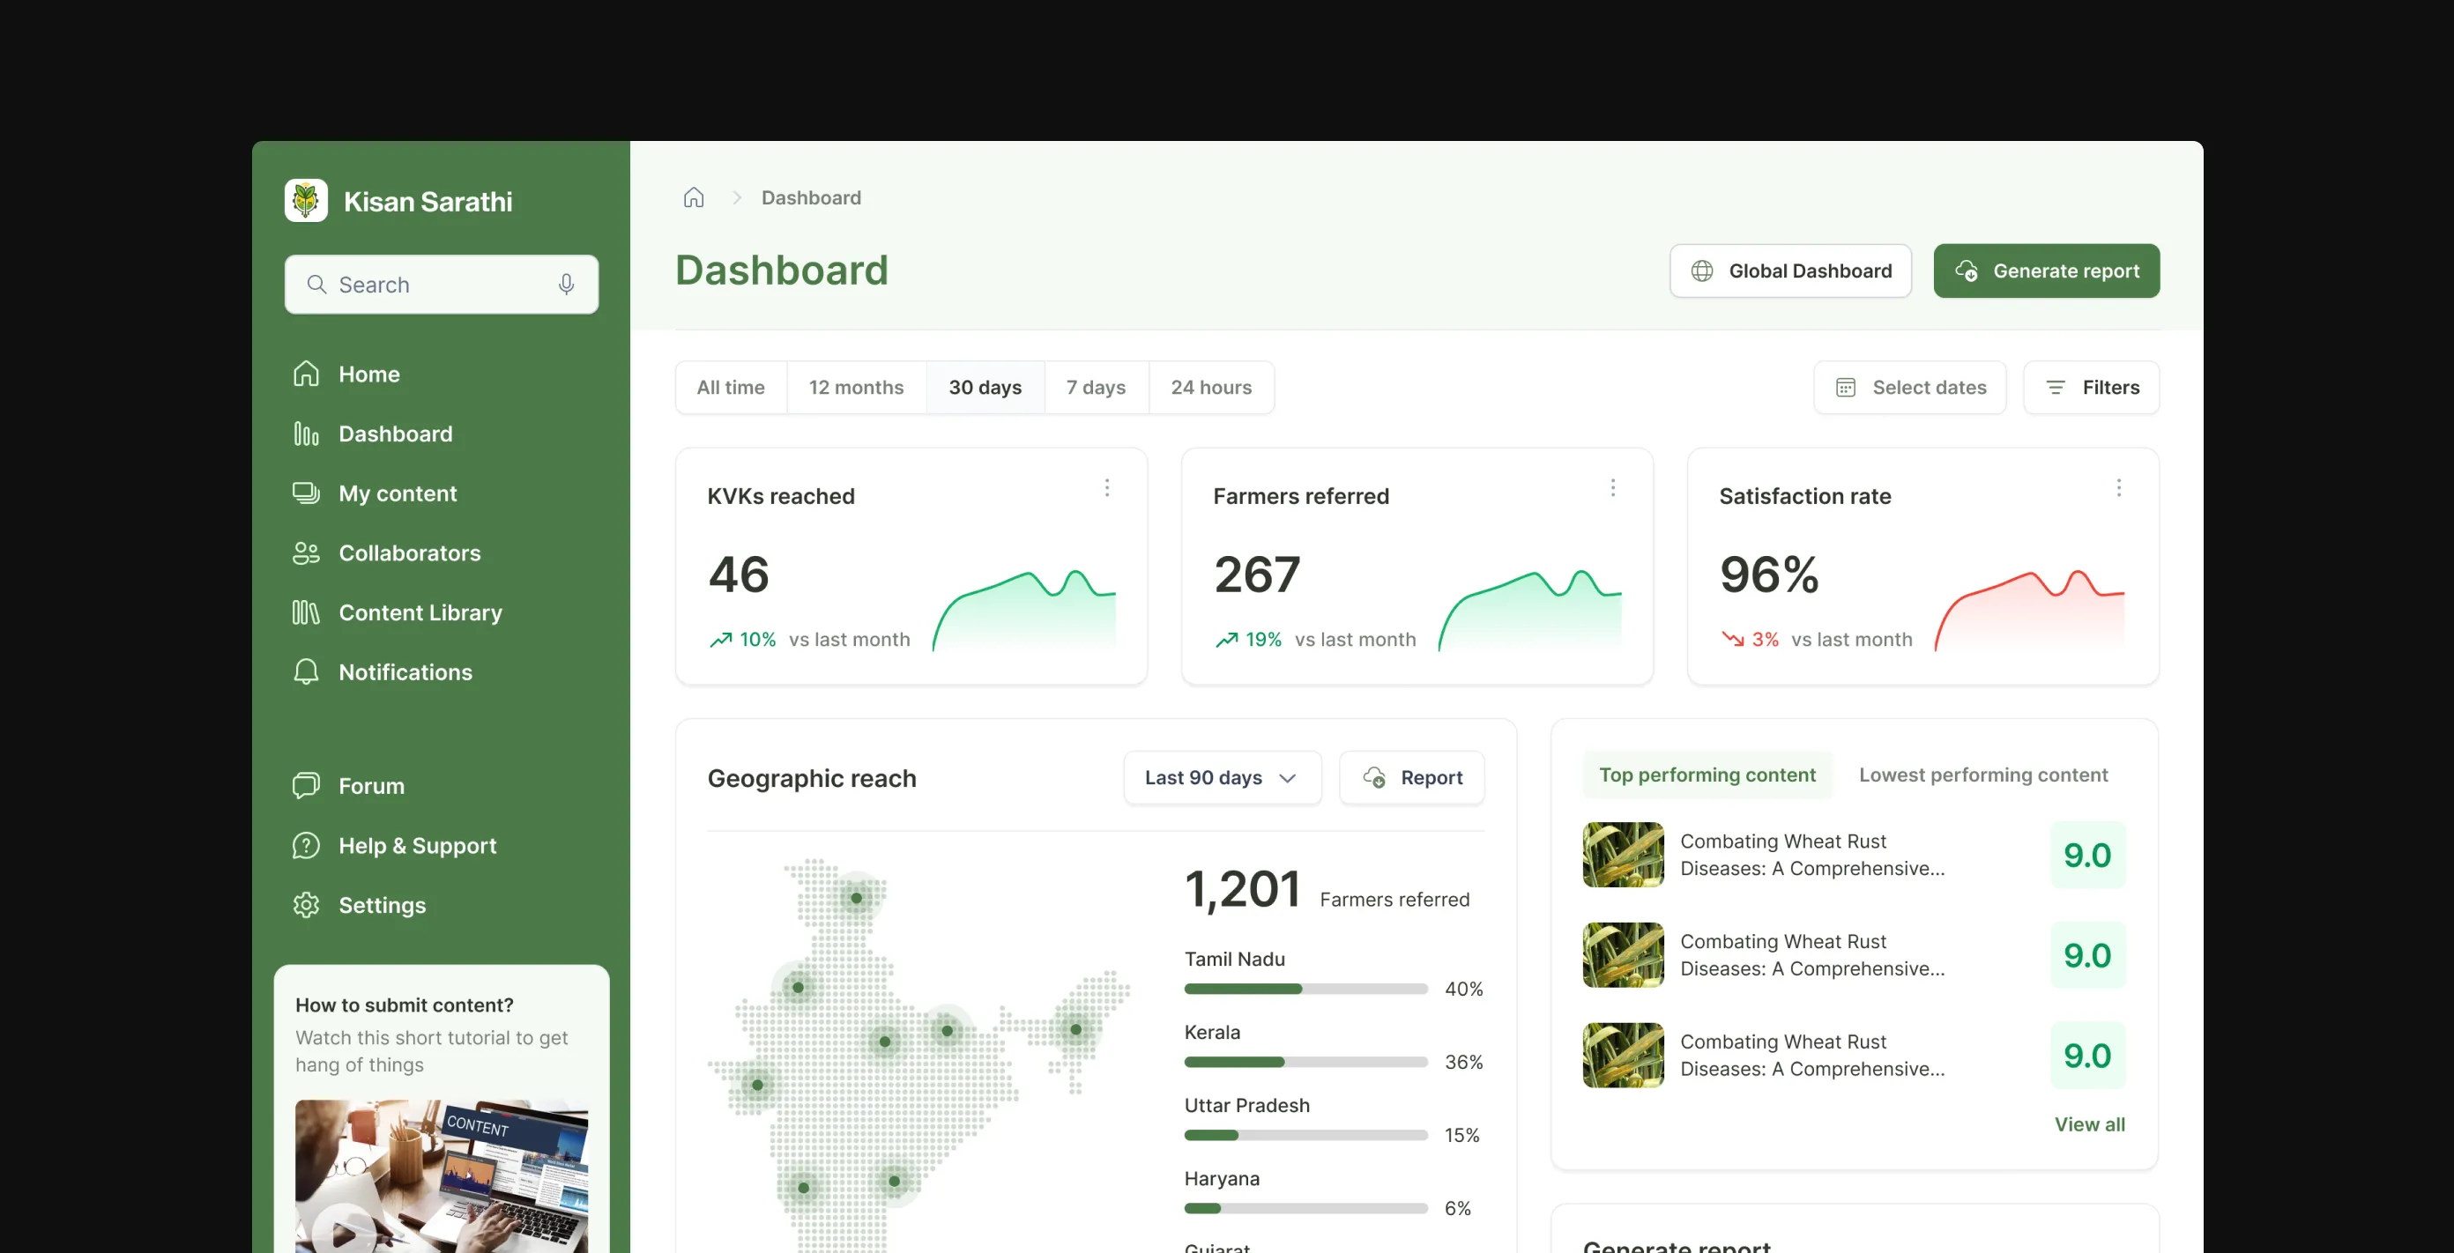The image size is (2454, 1253).
Task: Open the Select dates picker
Action: pos(1909,387)
